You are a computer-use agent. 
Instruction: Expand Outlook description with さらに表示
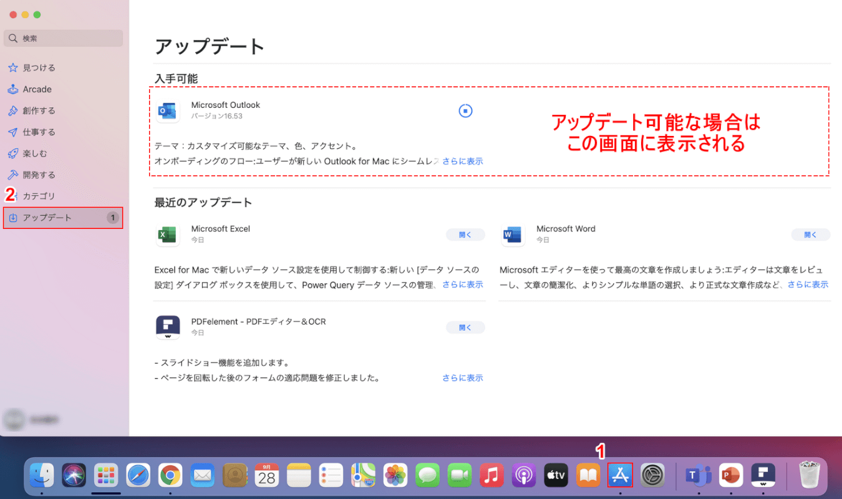(463, 161)
